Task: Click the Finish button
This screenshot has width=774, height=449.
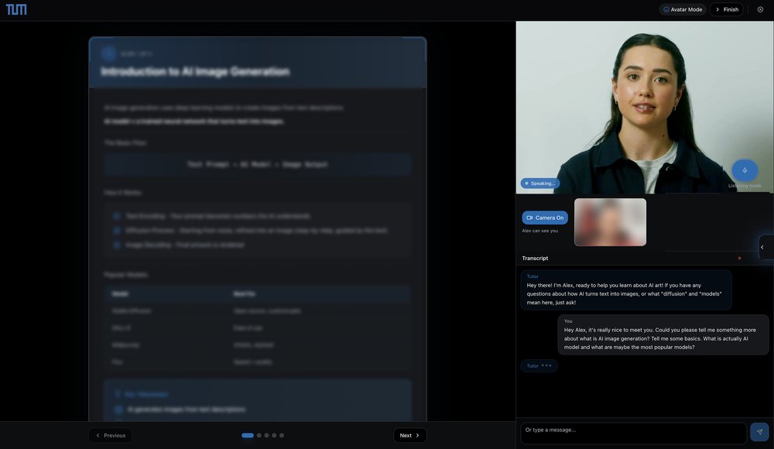Action: 727,9
